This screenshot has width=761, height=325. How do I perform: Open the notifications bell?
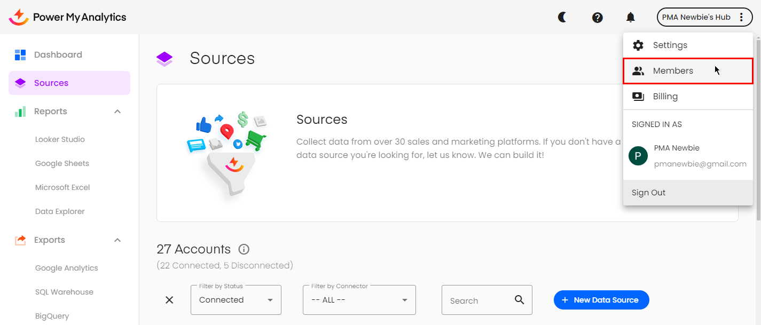[x=631, y=17]
